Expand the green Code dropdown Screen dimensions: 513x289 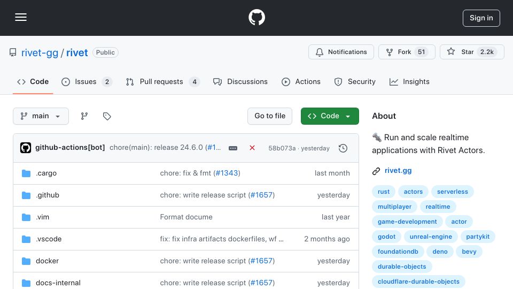pyautogui.click(x=330, y=116)
